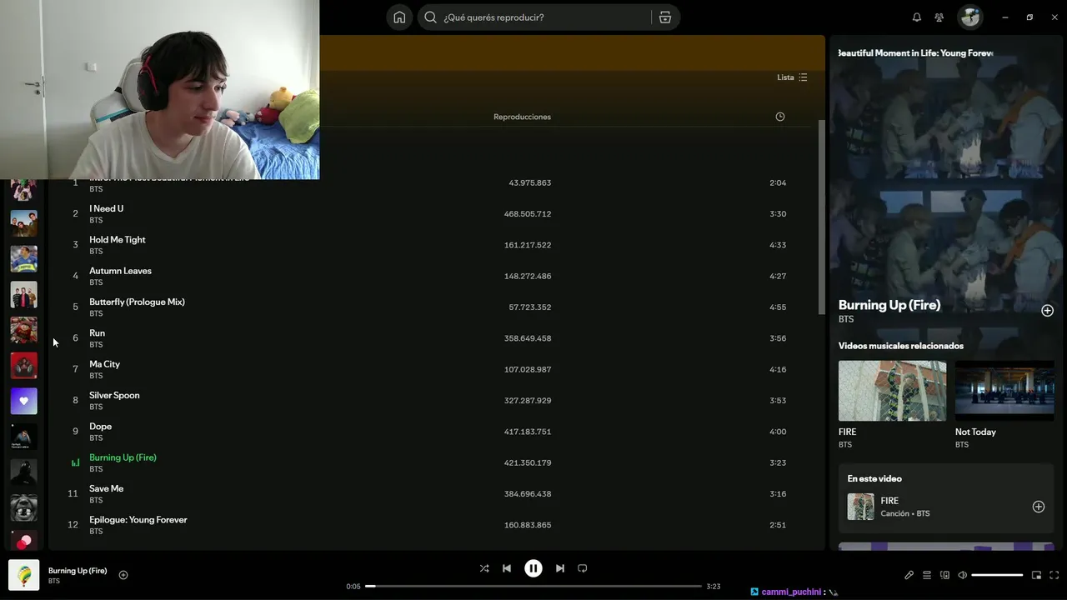Open the notifications bell
Viewport: 1067px width, 600px height.
(917, 17)
